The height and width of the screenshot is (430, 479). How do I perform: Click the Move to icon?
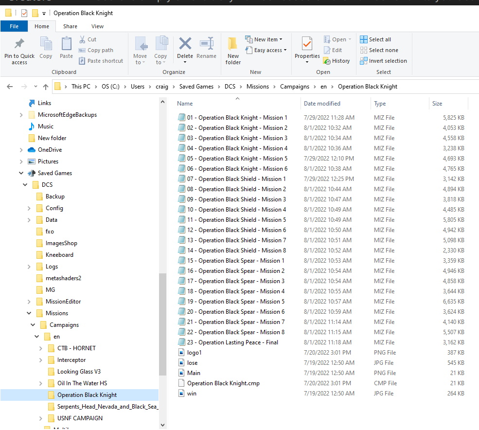point(141,43)
